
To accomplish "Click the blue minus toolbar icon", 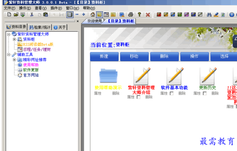I will coord(77,14).
